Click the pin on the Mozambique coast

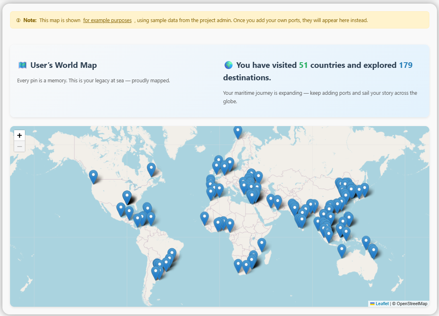coord(262,244)
